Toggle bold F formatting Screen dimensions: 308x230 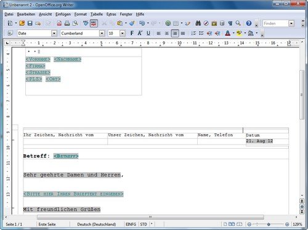click(132, 33)
